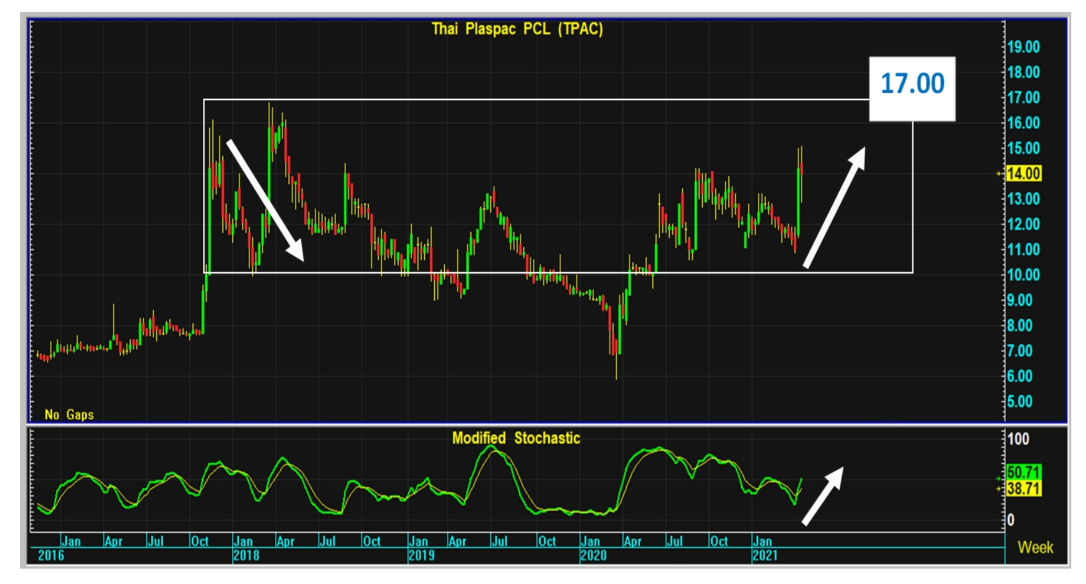Select the 2019 year label on the time axis
Viewport: 1086px width, 584px height.
(421, 555)
